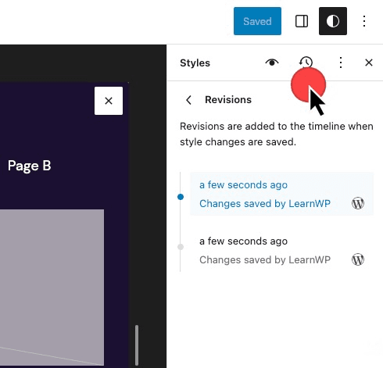
Task: Click the preview canvas vertical scrollbar
Action: 137,345
